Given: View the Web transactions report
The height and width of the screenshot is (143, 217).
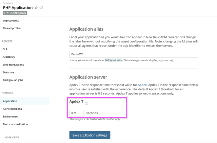Looking at the screenshot, I should [x=13, y=65].
